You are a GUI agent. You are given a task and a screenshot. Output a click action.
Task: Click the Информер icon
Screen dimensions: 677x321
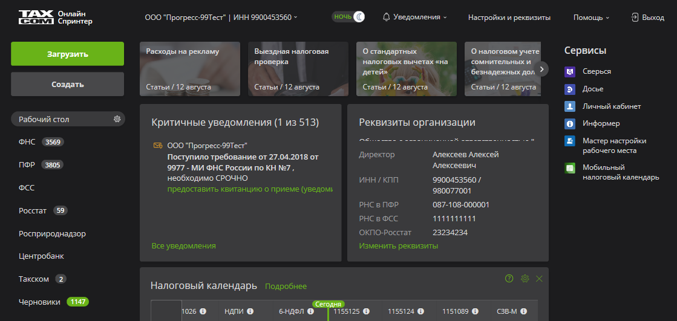pyautogui.click(x=569, y=124)
